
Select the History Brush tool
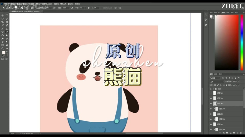[x=2, y=32]
